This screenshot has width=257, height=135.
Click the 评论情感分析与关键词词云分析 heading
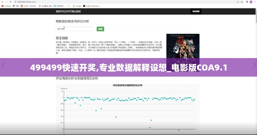coord(77,78)
